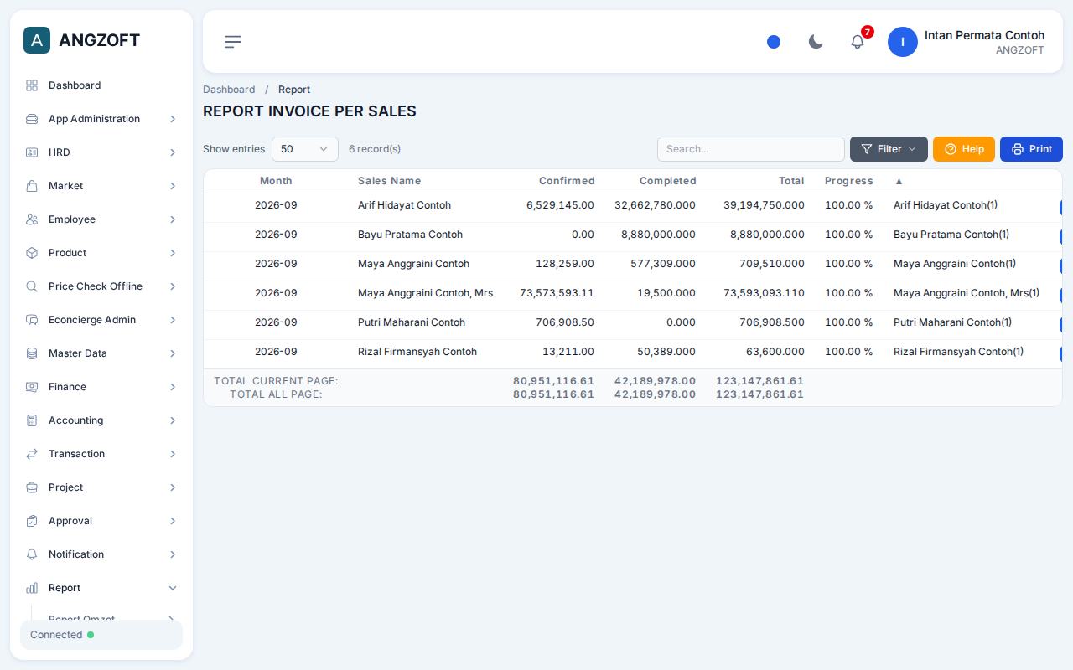Switch to dark mode moon icon
Image resolution: width=1073 pixels, height=670 pixels.
pyautogui.click(x=816, y=42)
